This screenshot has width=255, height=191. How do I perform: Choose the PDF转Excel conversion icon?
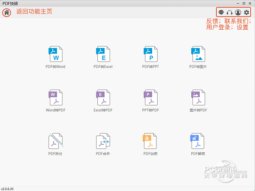(103, 54)
